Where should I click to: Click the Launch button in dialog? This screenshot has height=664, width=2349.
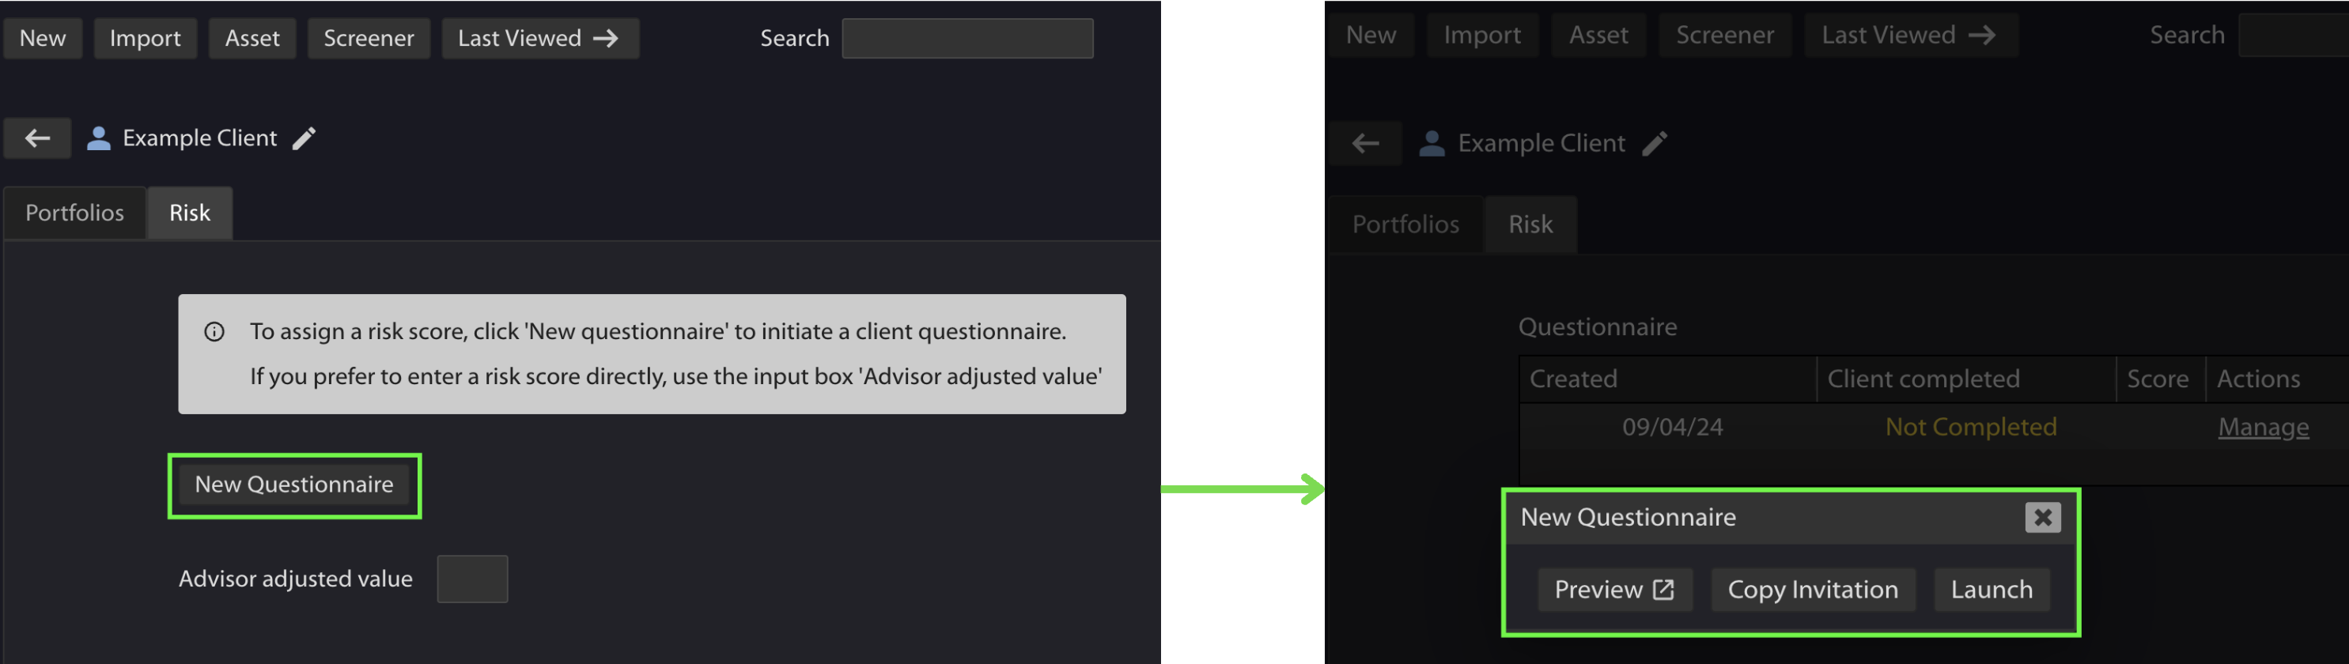pyautogui.click(x=1992, y=590)
